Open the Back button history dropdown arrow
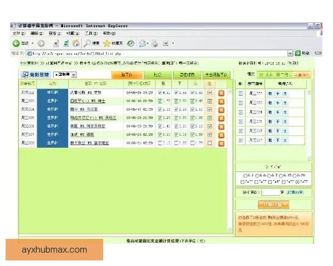Viewport: 333px width, 266px height. tap(33, 43)
